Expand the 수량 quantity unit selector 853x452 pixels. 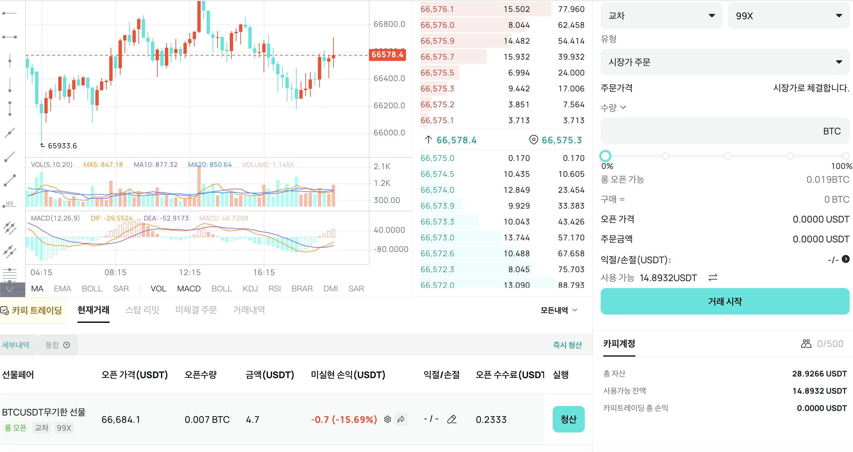point(613,107)
